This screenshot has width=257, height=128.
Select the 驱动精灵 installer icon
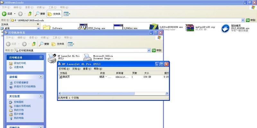click(225, 28)
